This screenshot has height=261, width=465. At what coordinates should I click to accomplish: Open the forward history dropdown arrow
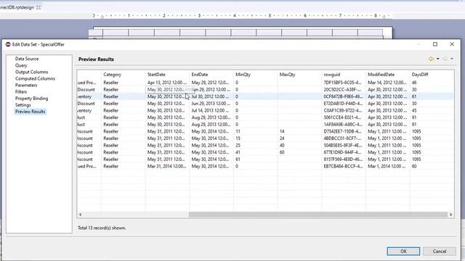452,59
